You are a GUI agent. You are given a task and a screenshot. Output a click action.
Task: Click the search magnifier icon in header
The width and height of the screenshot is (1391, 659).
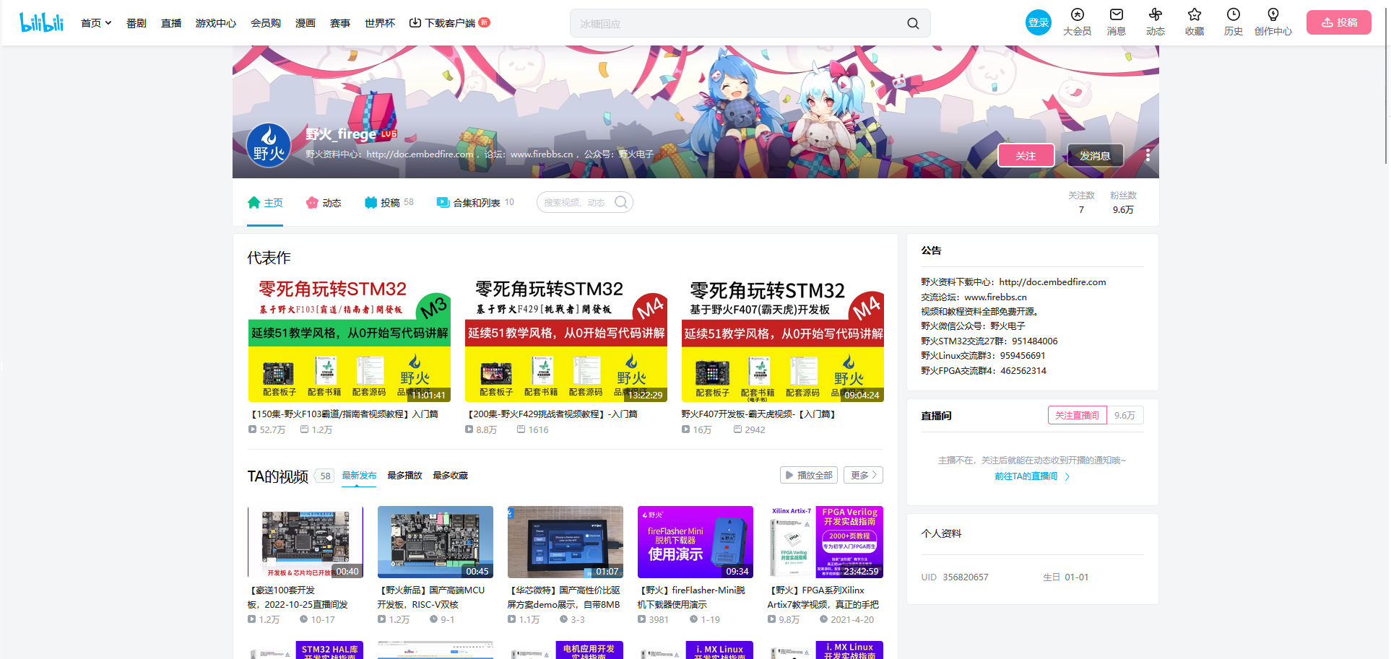click(x=913, y=23)
